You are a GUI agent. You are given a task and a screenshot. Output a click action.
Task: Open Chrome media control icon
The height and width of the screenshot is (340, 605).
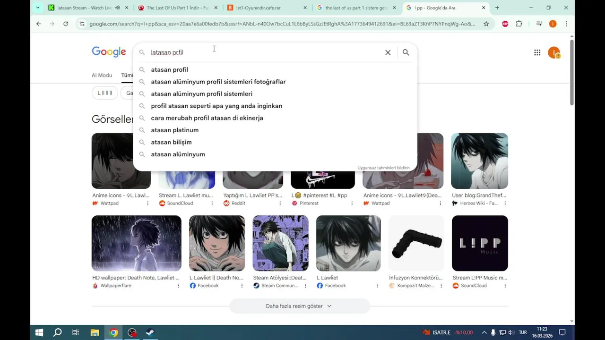(x=539, y=24)
